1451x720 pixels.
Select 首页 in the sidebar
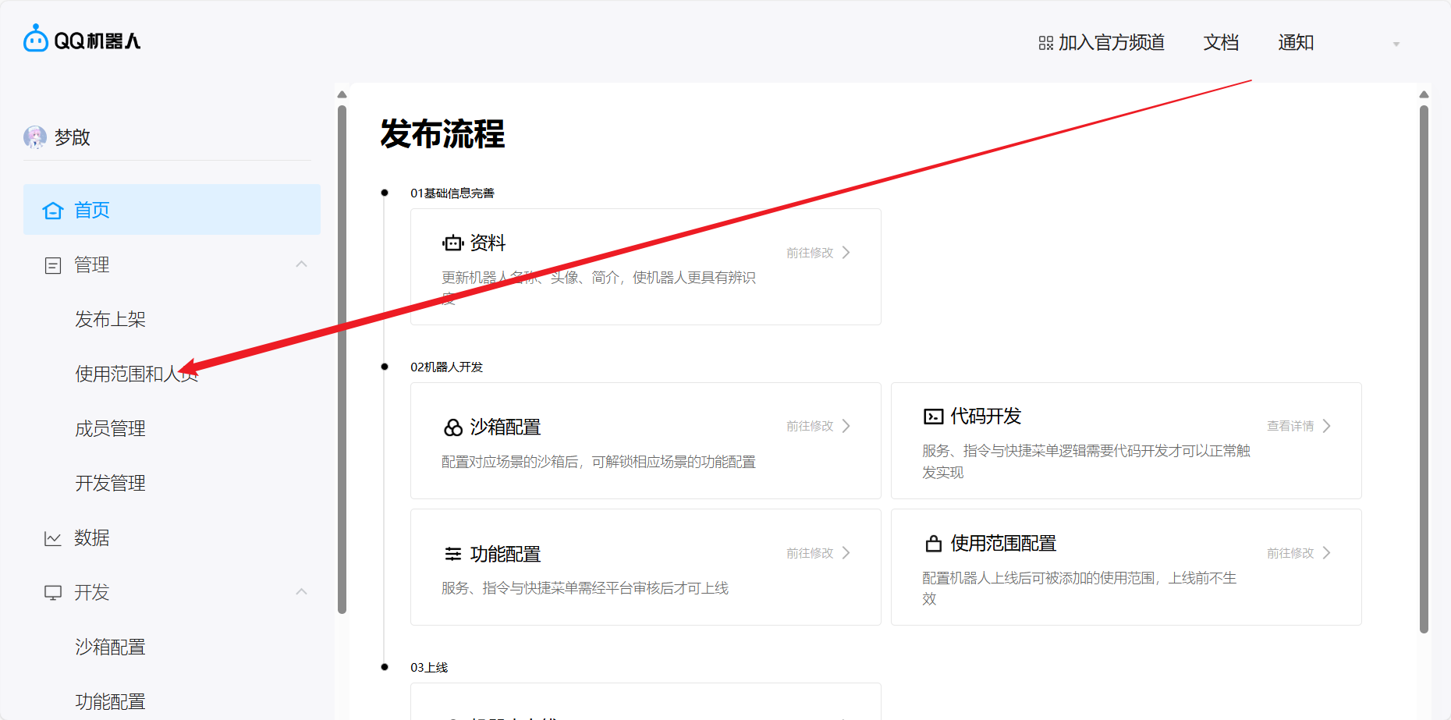(x=172, y=210)
